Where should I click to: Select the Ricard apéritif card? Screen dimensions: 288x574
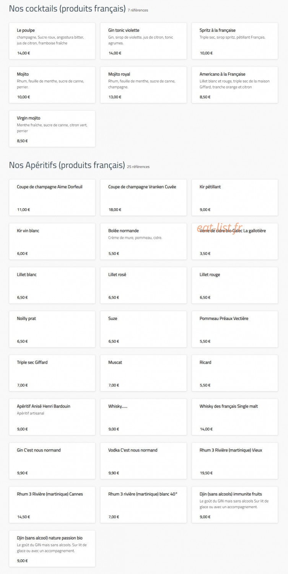point(235,373)
